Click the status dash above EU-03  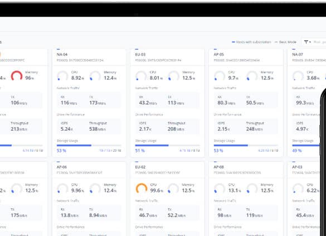pyautogui.click(x=137, y=49)
